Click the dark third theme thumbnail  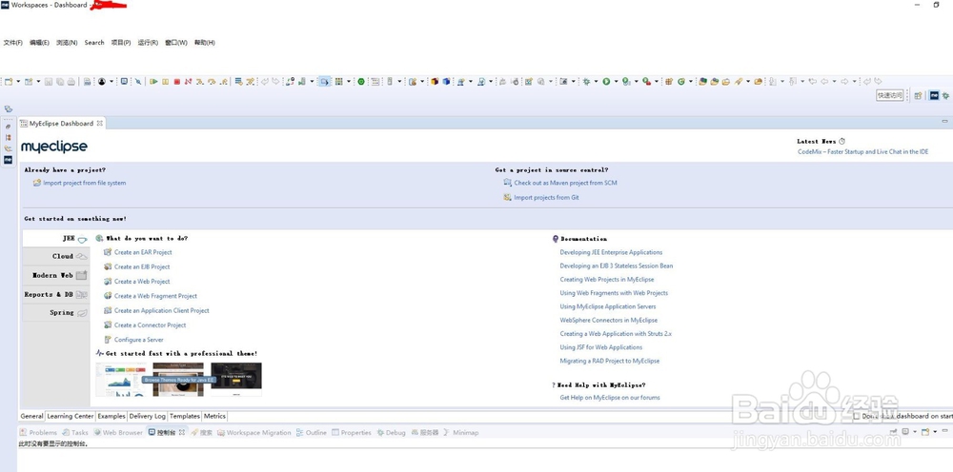[235, 380]
